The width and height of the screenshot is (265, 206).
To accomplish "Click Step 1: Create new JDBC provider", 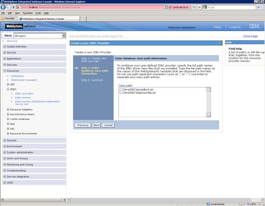I will tap(94, 60).
